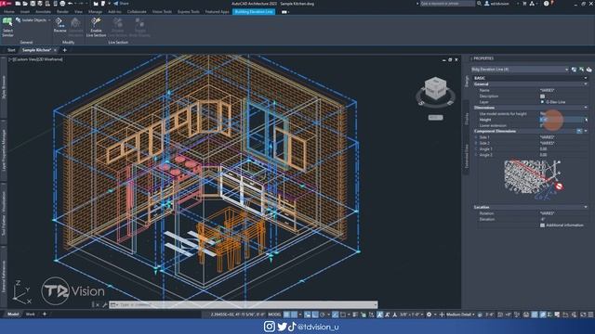This screenshot has height=334, width=595.
Task: Click the Additional information icon
Action: tap(542, 225)
